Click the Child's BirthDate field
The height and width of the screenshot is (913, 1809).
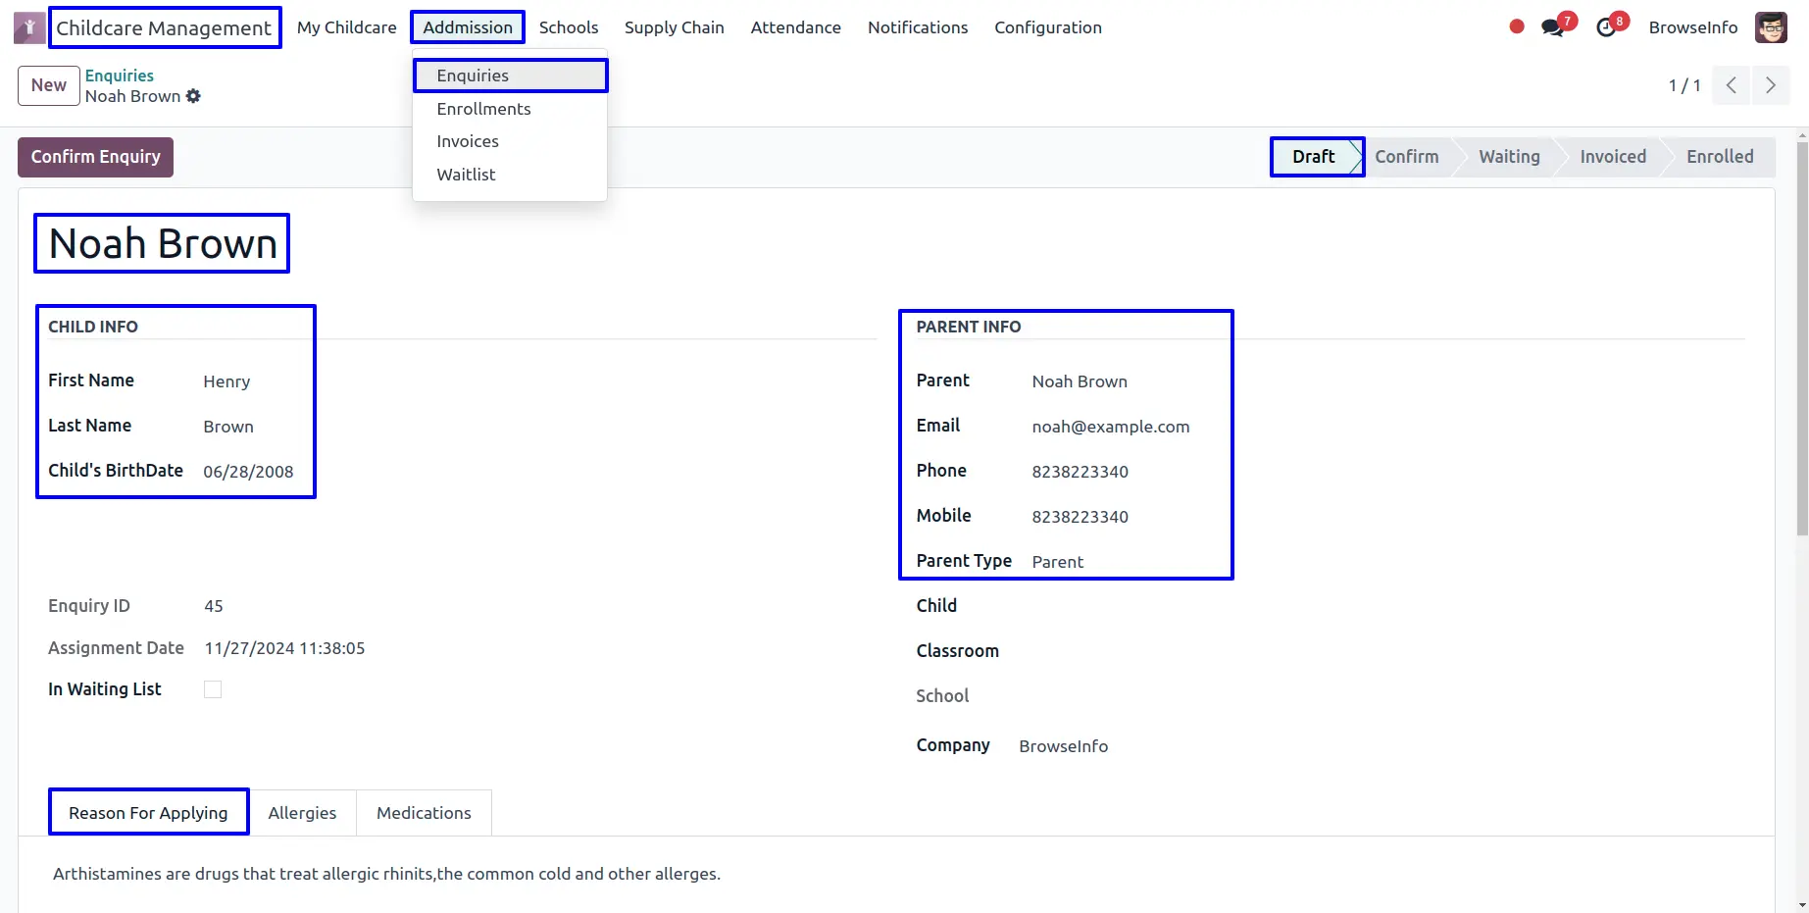tap(248, 472)
